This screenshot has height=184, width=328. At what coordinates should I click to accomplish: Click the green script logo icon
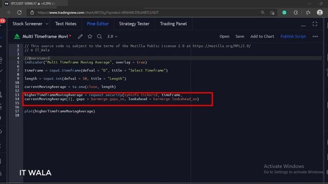[x=17, y=36]
